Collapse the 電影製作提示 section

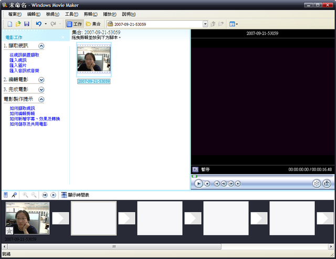(41, 99)
